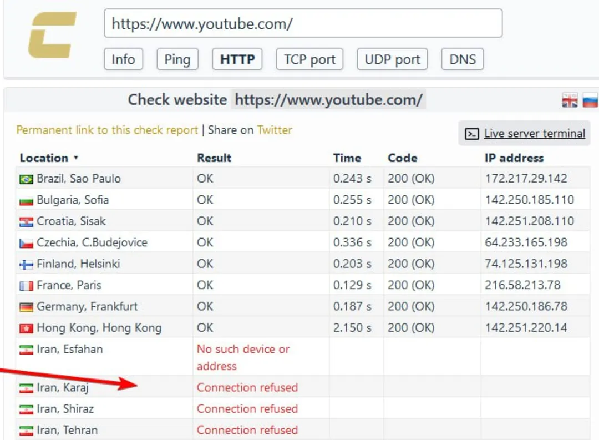This screenshot has width=599, height=440.
Task: Open the Live server terminal link
Action: pos(534,134)
